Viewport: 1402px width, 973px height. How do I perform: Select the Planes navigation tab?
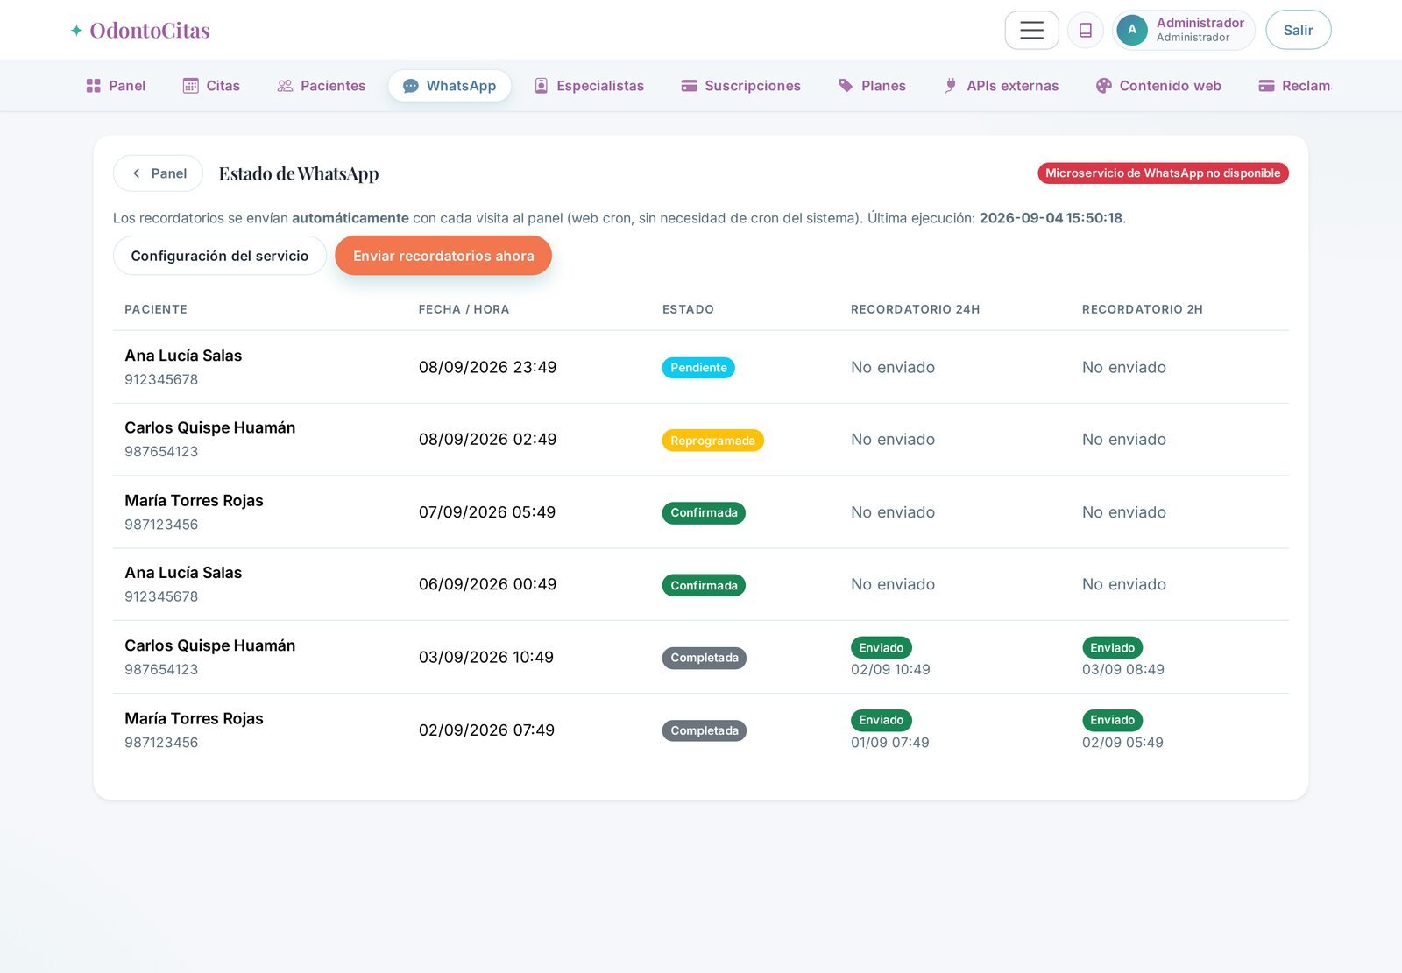coord(873,86)
